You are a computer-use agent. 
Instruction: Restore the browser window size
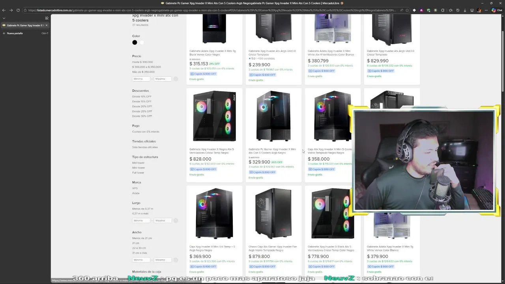coord(491,3)
